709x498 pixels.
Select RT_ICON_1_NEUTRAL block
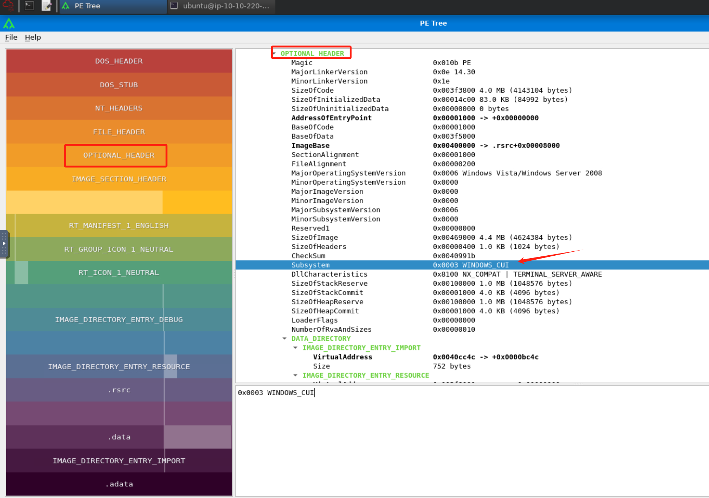(x=119, y=273)
